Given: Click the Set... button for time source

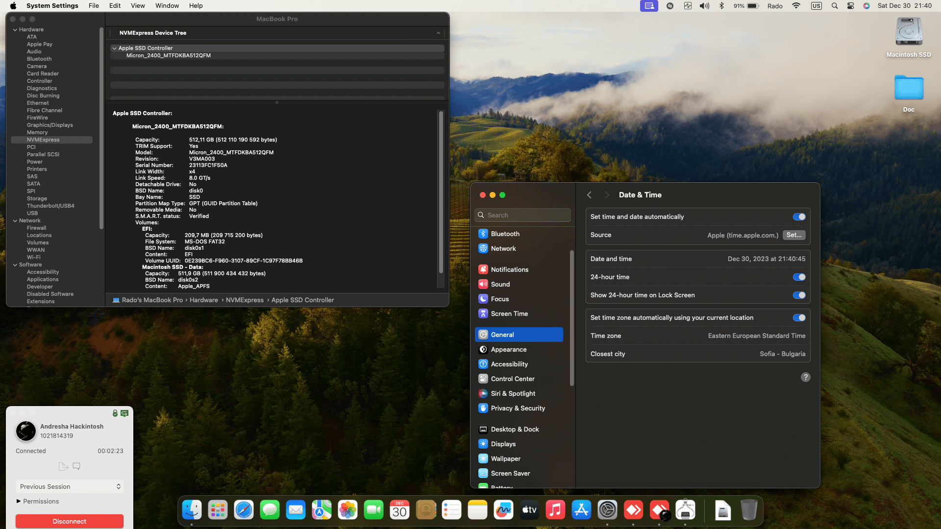Looking at the screenshot, I should pos(793,235).
